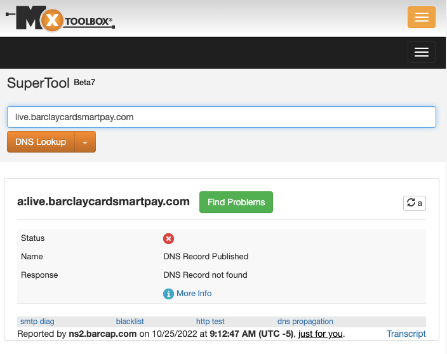The width and height of the screenshot is (447, 354).
Task: Click ns2.barcap.com reporter name
Action: [x=103, y=334]
